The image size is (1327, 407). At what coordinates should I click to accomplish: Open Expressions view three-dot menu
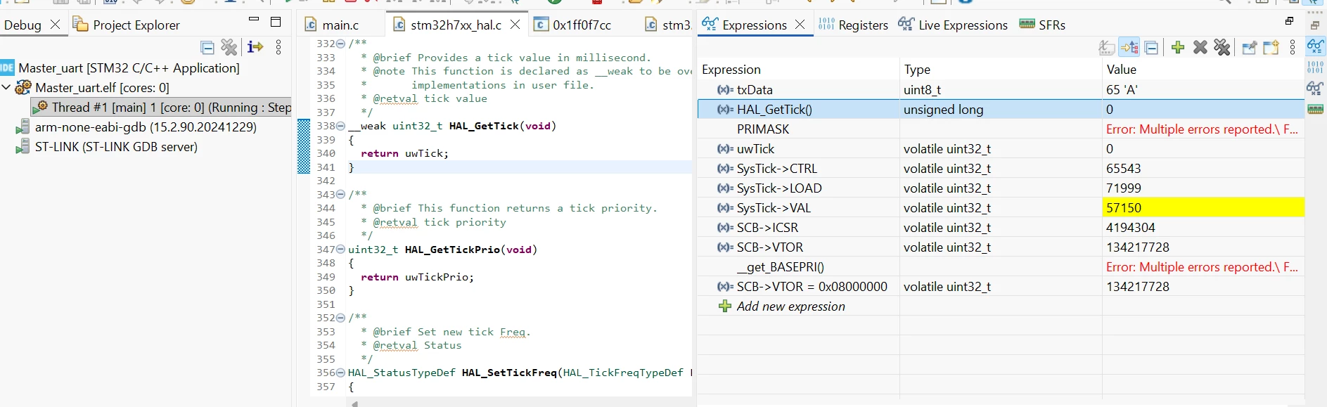pyautogui.click(x=1293, y=47)
